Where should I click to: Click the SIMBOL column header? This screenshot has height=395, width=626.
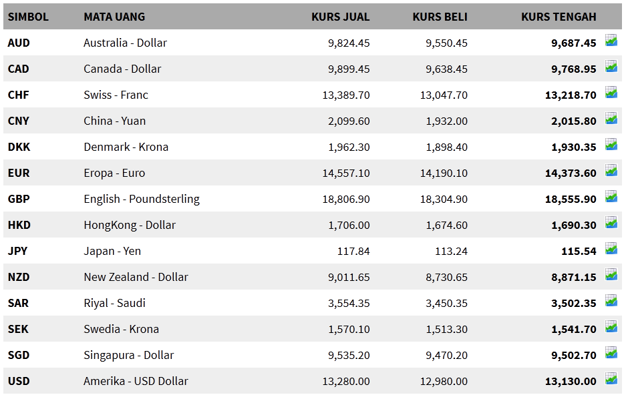[28, 17]
